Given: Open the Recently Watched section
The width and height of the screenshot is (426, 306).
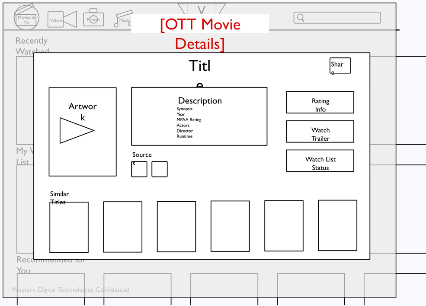Looking at the screenshot, I should 31,46.
